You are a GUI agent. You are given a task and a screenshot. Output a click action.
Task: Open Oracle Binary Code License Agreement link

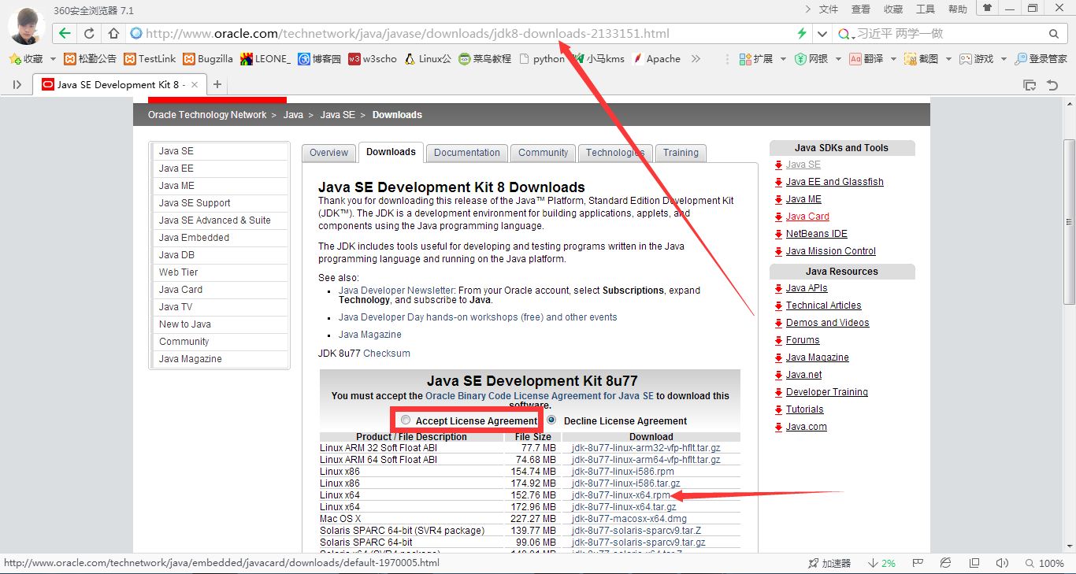(x=539, y=396)
